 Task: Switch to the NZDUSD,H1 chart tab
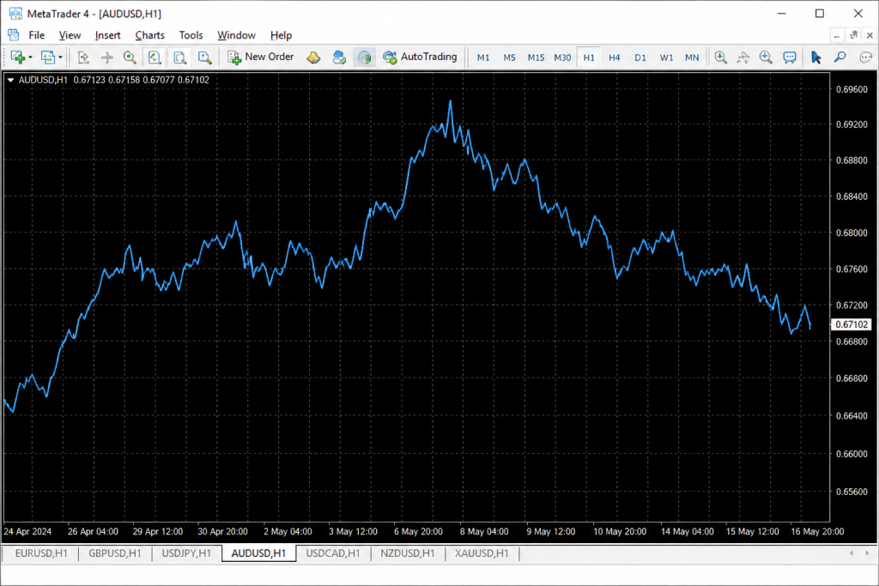pyautogui.click(x=408, y=553)
